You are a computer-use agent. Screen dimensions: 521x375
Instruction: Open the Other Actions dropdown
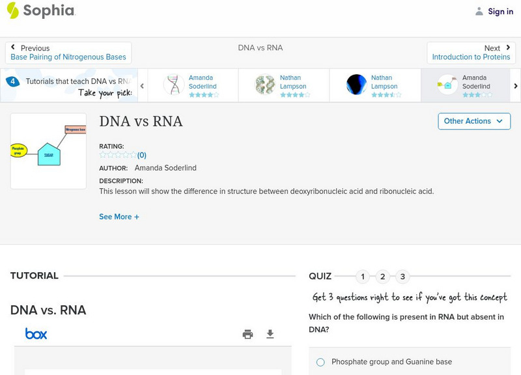(x=473, y=121)
